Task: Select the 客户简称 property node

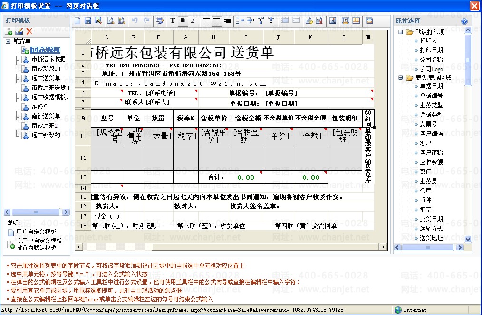Action: (431, 153)
